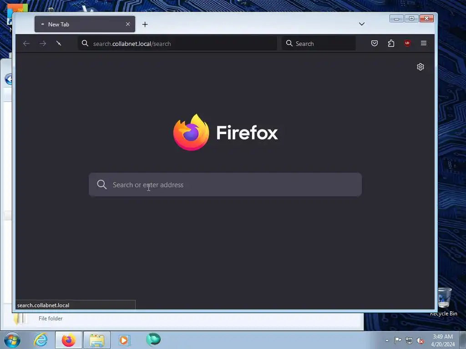Screen dimensions: 466x349
Task: Click the address bar magnifier icon
Action: pos(85,43)
